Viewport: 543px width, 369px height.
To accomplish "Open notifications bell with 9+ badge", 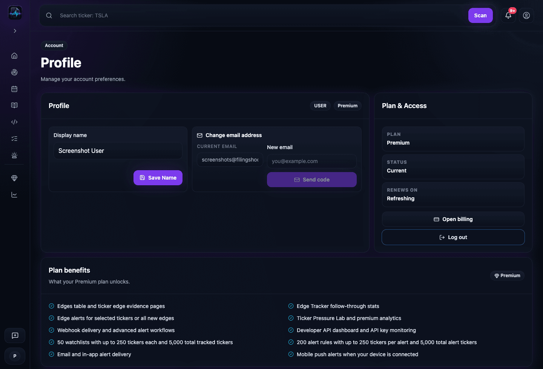I will click(508, 15).
